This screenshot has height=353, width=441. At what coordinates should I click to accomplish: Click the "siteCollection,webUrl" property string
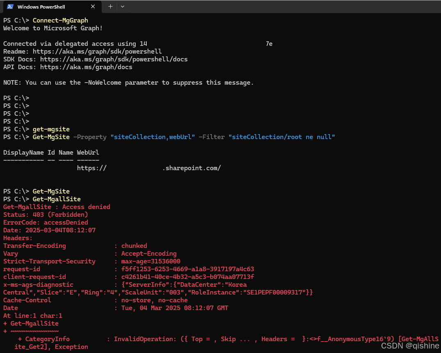coord(153,137)
